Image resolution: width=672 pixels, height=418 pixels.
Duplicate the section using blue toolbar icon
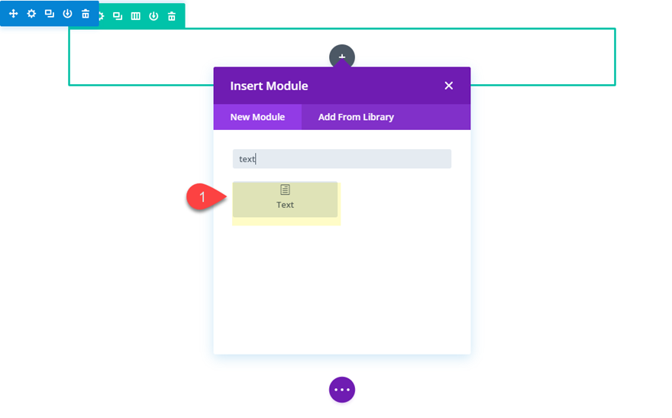tap(50, 14)
